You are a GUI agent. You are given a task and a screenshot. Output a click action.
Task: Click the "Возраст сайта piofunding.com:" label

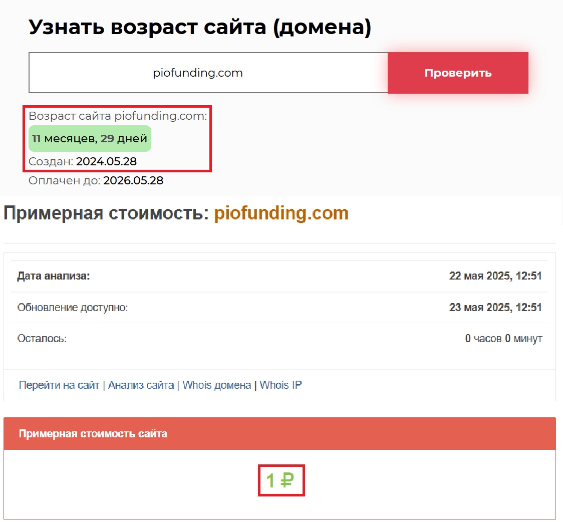click(x=118, y=116)
